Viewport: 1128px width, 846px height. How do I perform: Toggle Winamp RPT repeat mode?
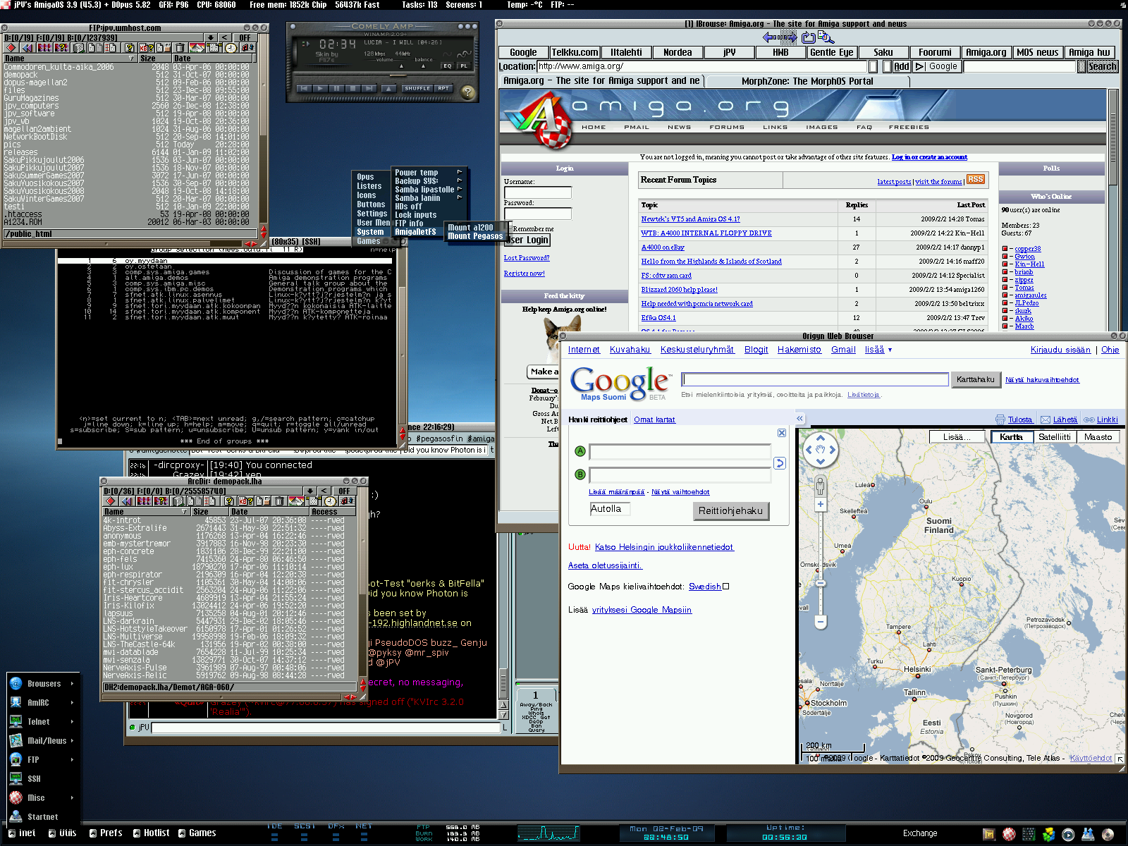pyautogui.click(x=443, y=89)
